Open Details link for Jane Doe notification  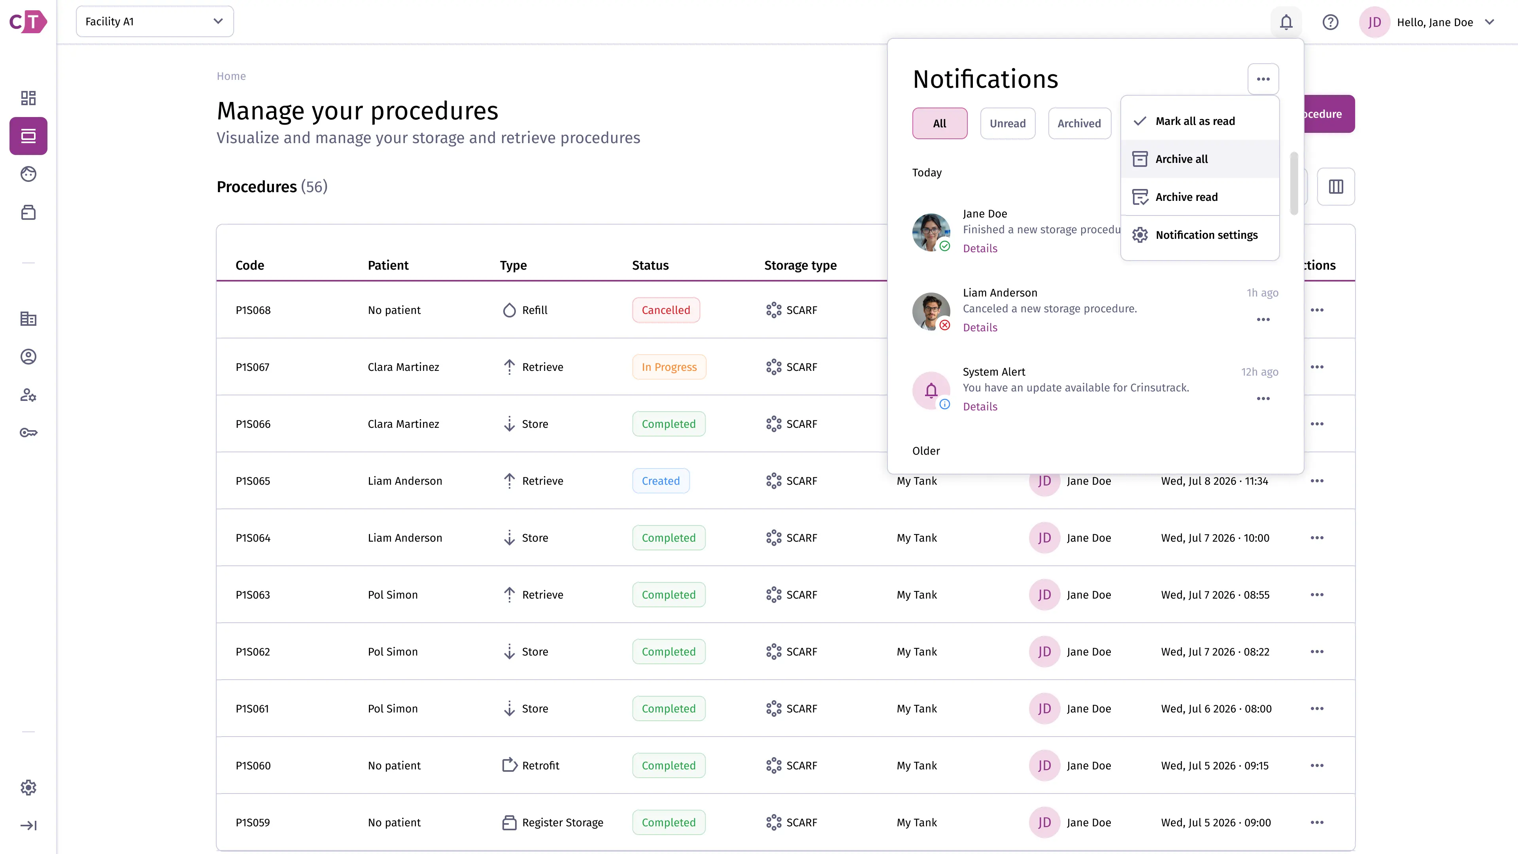click(980, 248)
